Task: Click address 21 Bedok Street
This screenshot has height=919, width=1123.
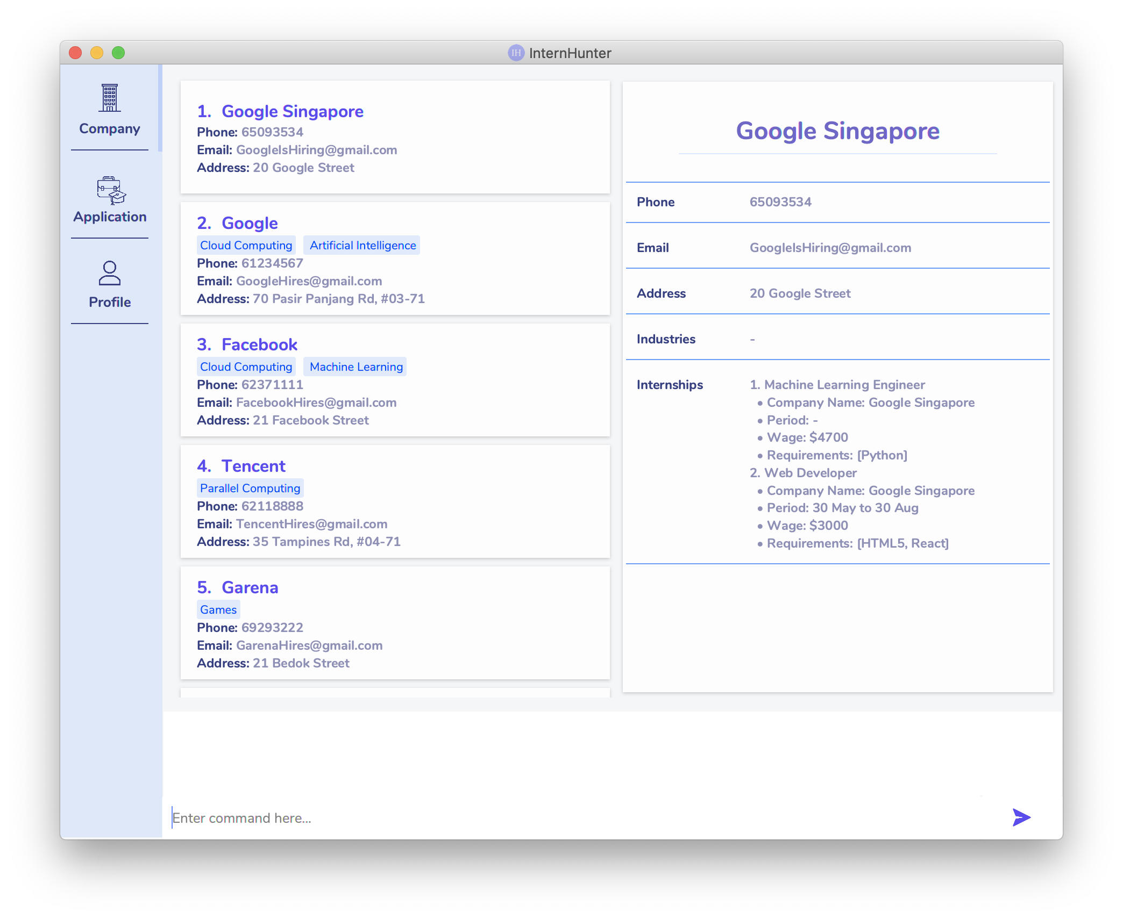Action: 301,663
